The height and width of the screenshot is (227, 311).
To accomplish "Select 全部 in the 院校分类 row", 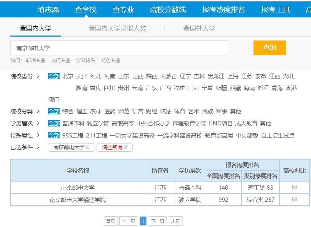I will 54,111.
